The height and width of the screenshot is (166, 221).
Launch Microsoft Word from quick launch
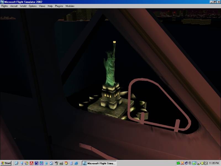coord(36,163)
